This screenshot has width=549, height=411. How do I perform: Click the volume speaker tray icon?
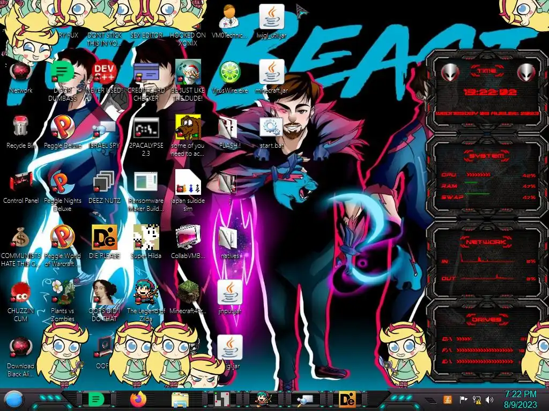coord(489,399)
